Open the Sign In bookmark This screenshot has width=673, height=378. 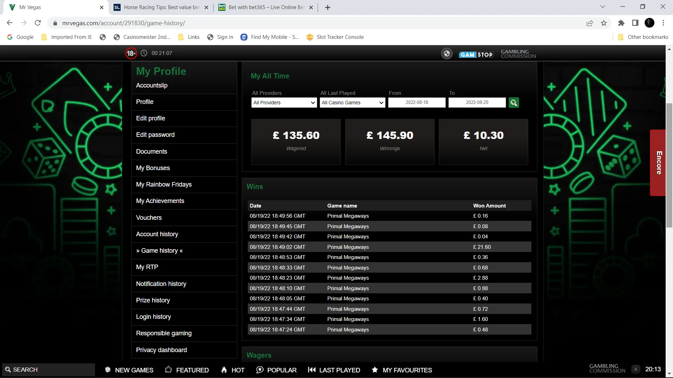(x=220, y=37)
